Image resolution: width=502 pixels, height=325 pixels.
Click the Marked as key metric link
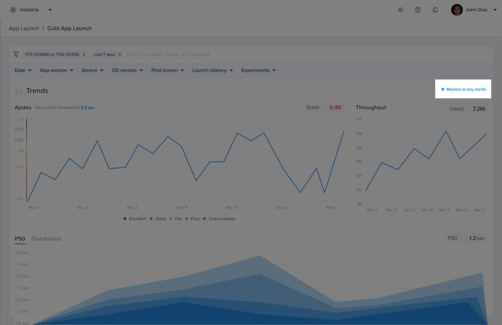point(466,89)
